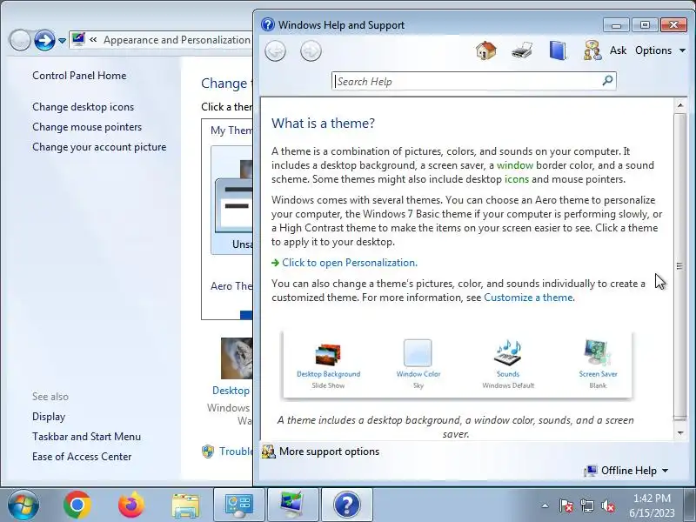
Task: Open recent pages dropdown arrow in Control Panel
Action: (x=62, y=41)
